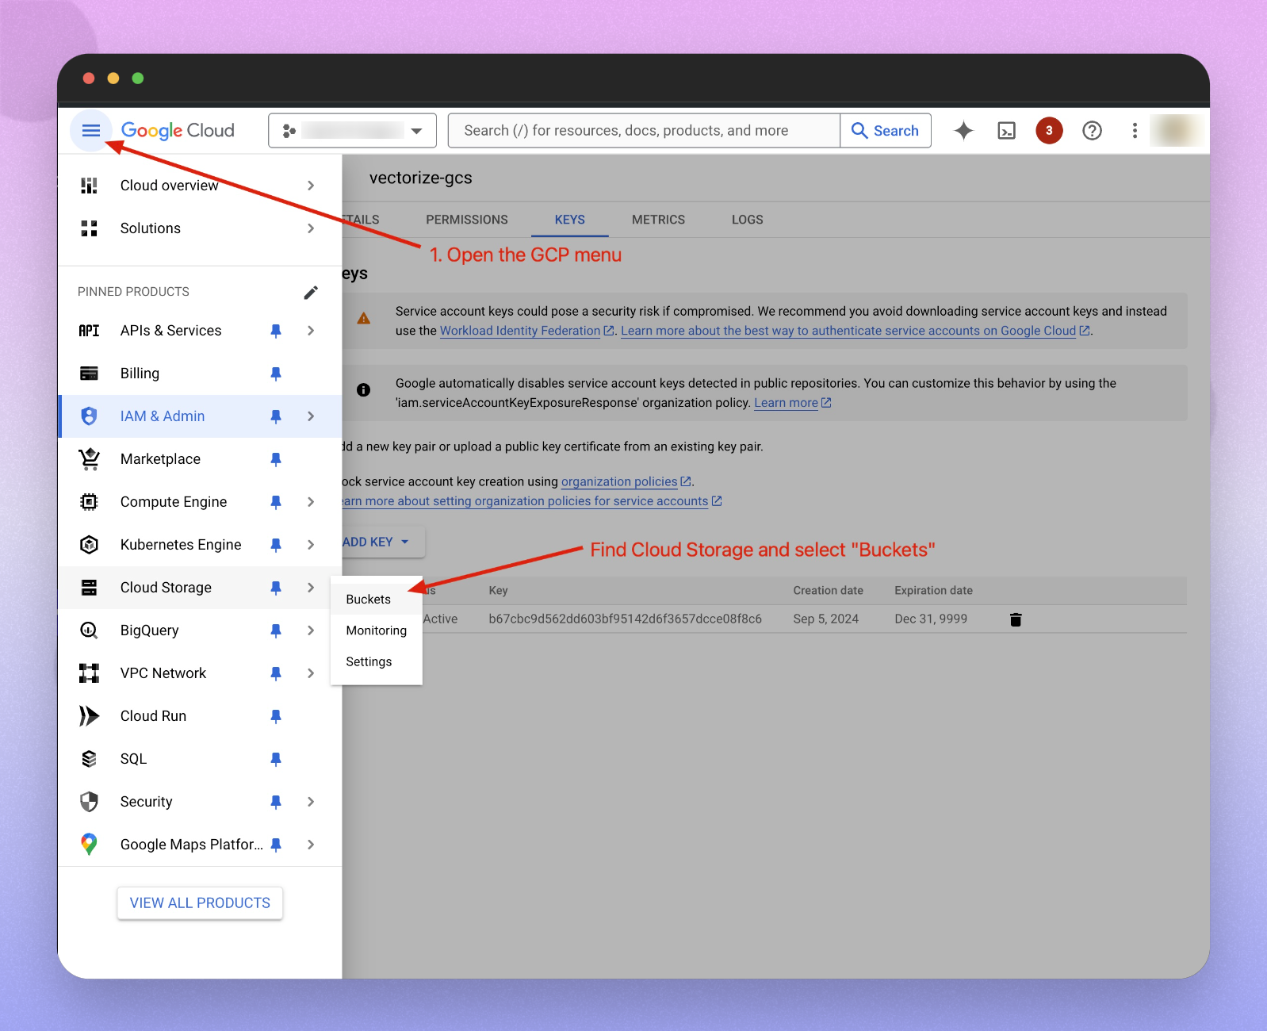
Task: Expand the Compute Engine submenu chevron
Action: (311, 502)
